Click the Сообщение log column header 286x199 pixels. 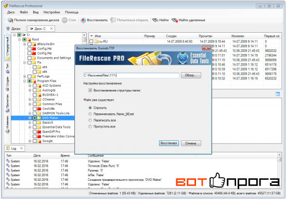pos(140,156)
